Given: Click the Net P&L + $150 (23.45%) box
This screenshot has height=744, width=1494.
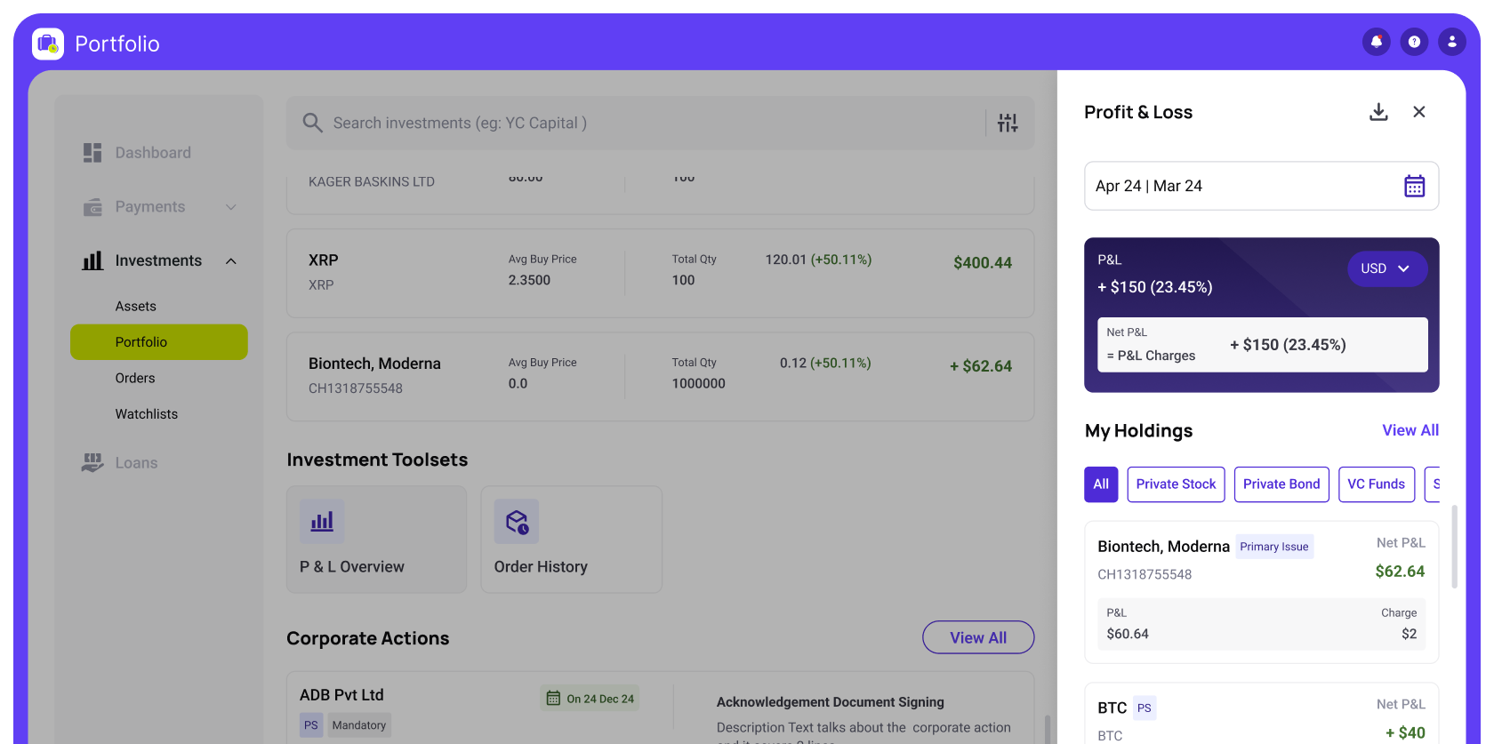Looking at the screenshot, I should pyautogui.click(x=1263, y=345).
